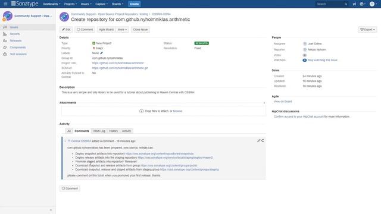Screen dimensions: 381x214
Task: Click the Central OSSRH author link
Action: (x=81, y=141)
